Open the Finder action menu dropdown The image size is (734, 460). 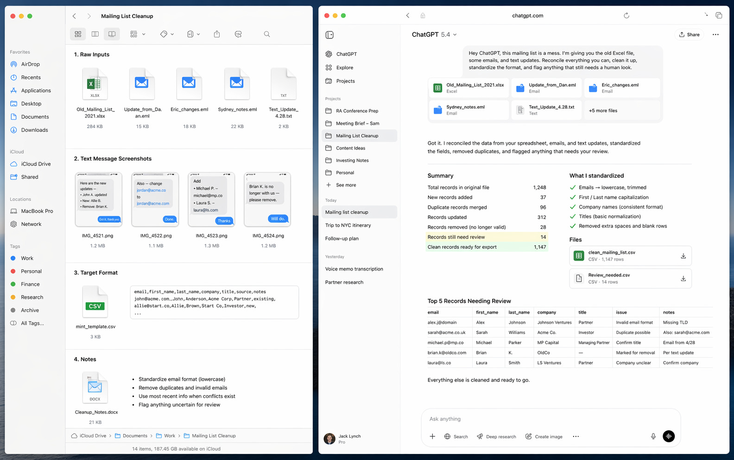click(193, 34)
